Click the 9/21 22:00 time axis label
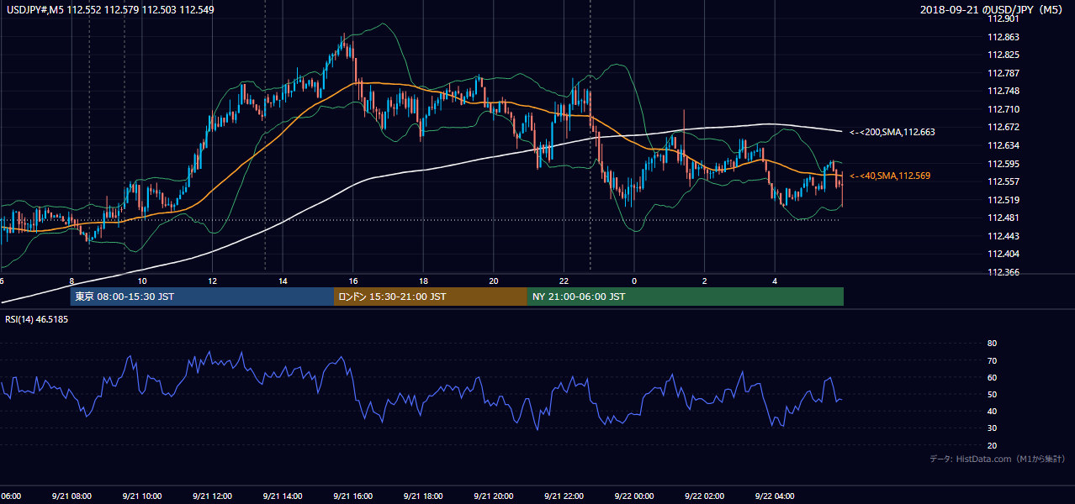The image size is (1075, 504). (x=564, y=496)
